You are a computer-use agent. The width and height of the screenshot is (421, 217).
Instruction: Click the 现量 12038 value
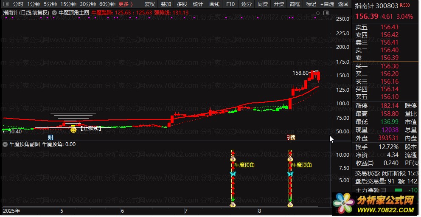(390, 130)
